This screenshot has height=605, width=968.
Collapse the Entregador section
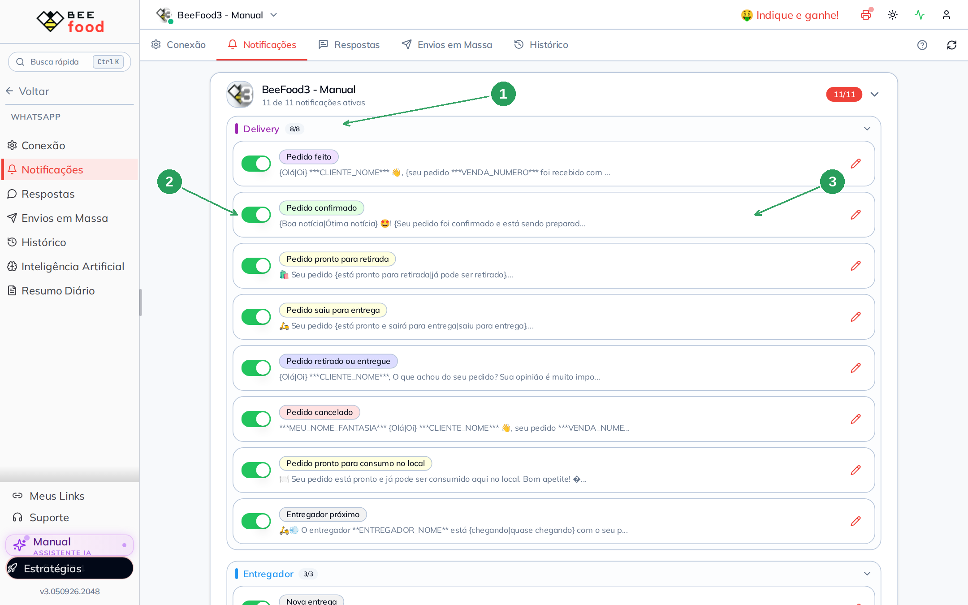pyautogui.click(x=867, y=574)
